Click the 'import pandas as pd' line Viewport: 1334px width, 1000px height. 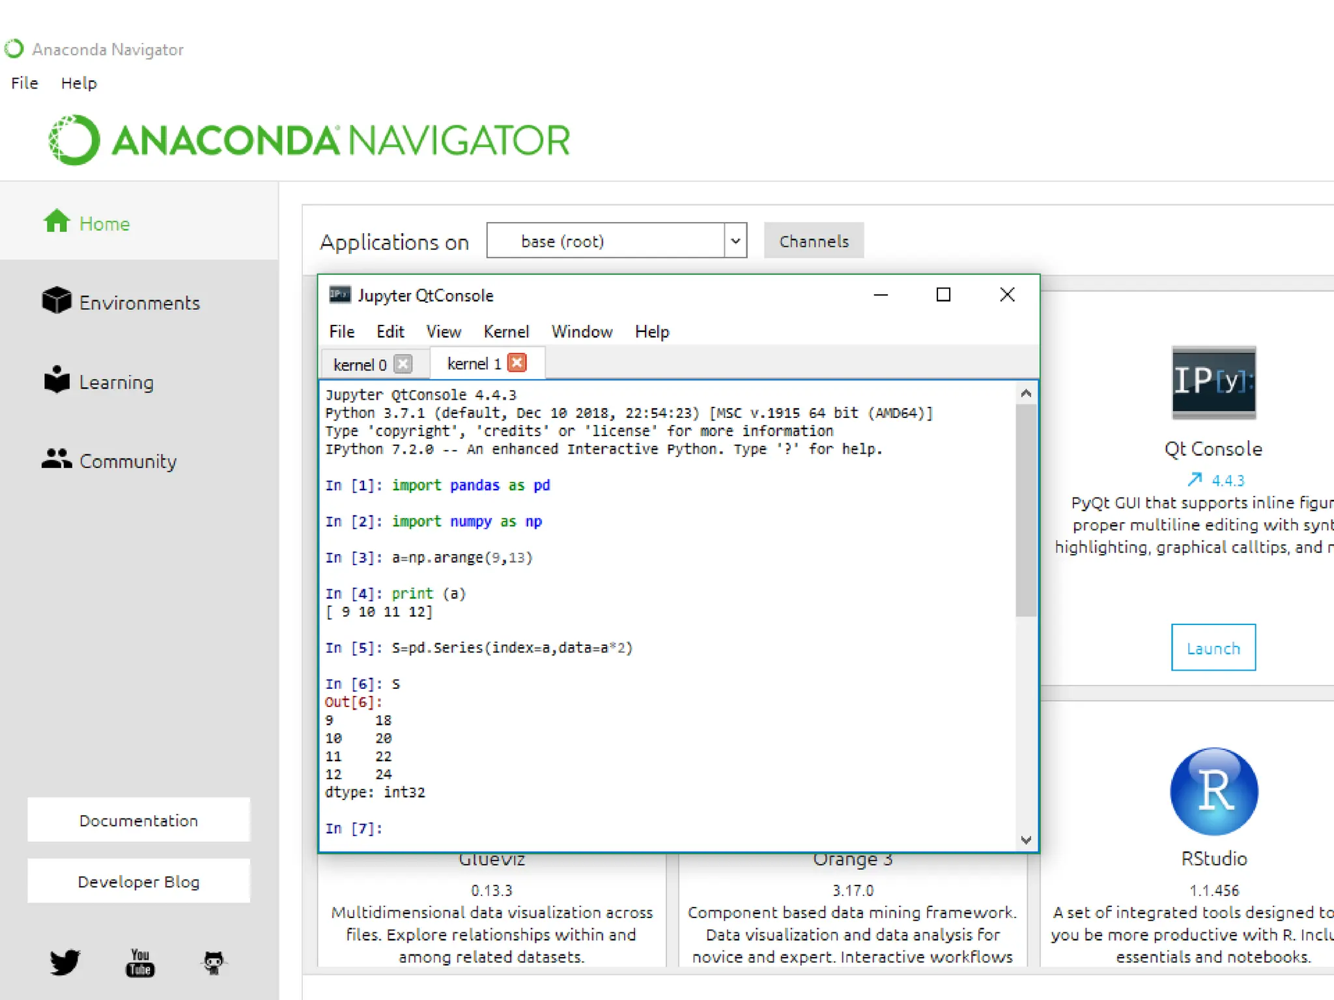pyautogui.click(x=471, y=485)
